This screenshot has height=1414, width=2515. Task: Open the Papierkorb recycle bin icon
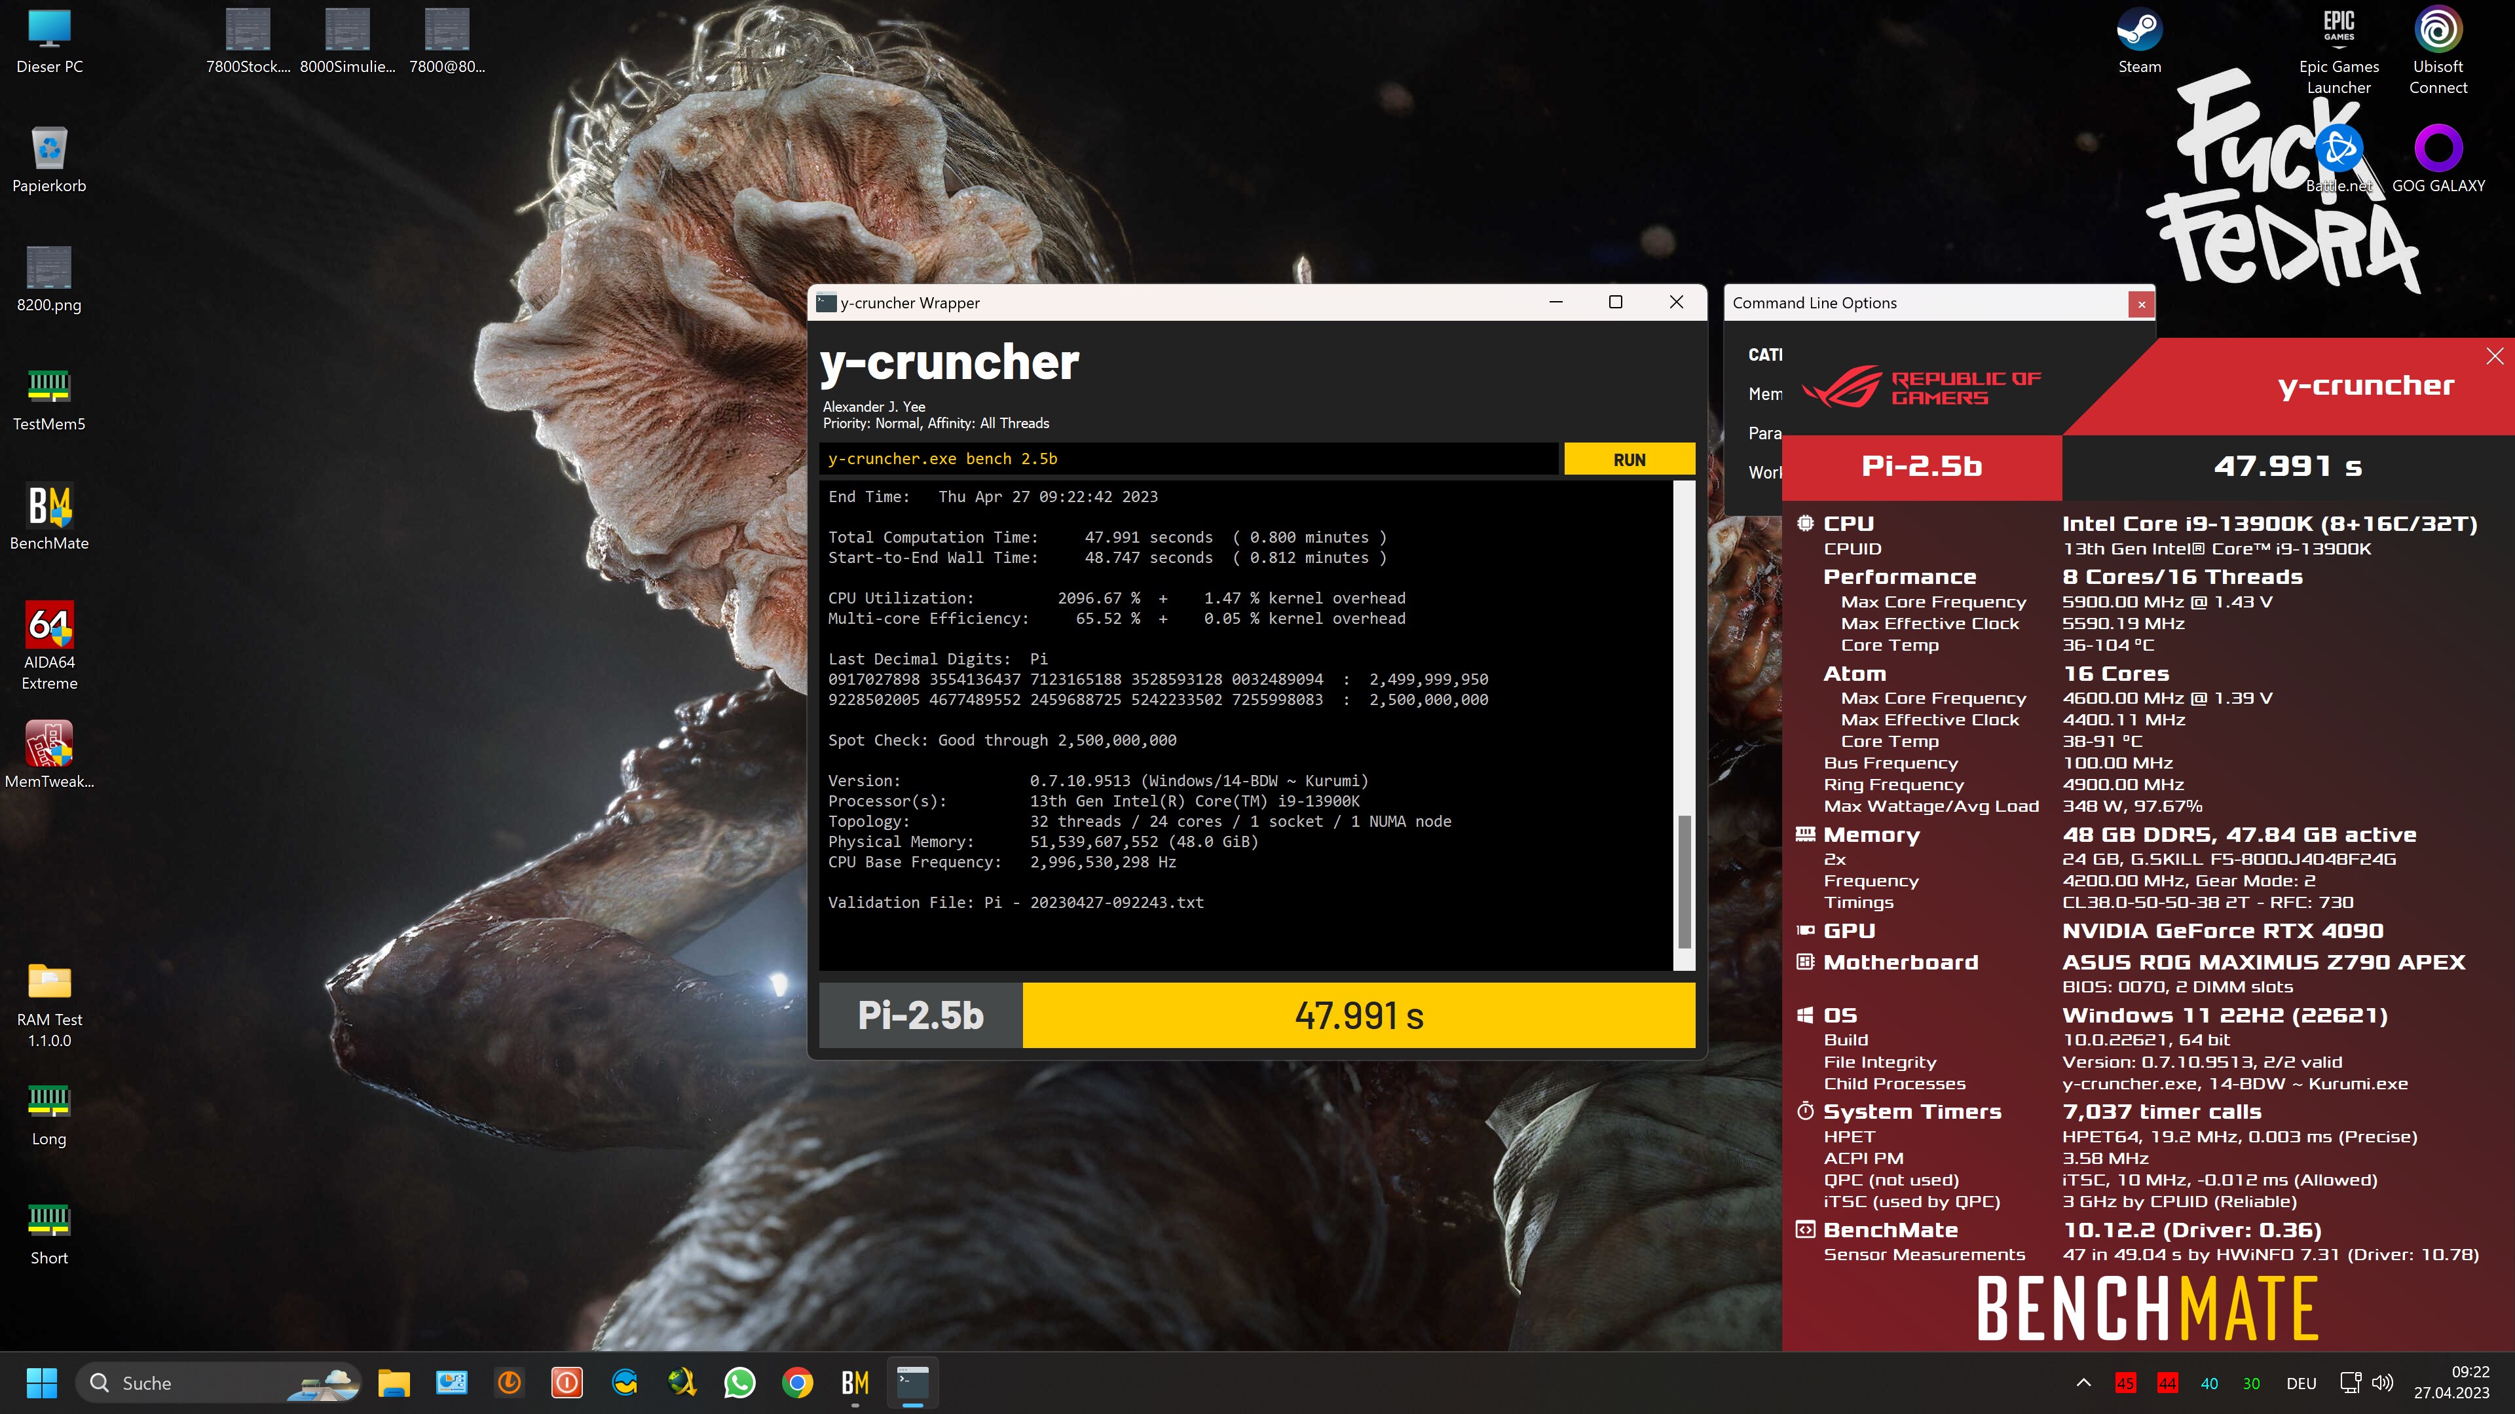pos(49,161)
